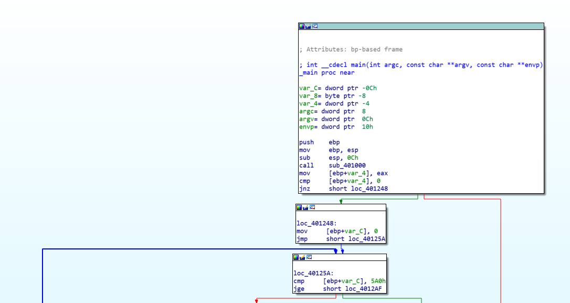570x303 pixels.
Task: Select the title bar of the loc_401248 block
Action: (x=341, y=207)
